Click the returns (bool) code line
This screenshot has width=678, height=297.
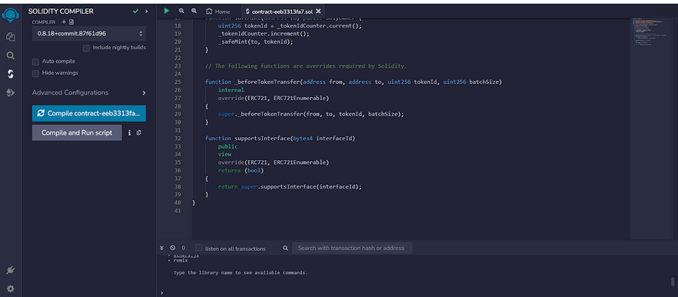(240, 171)
